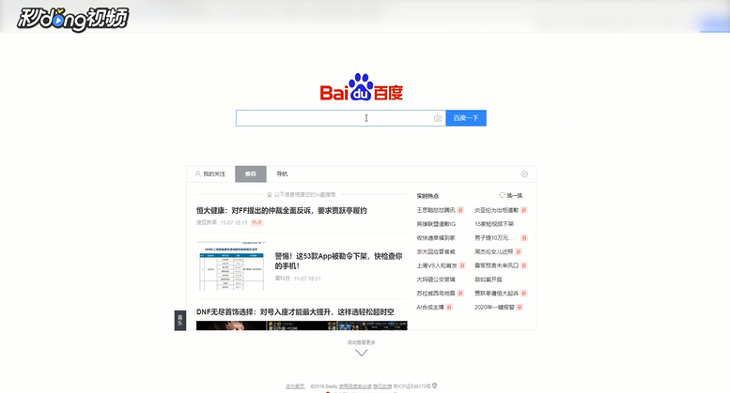
Task: Click the 换一换 refresh link
Action: (x=515, y=196)
